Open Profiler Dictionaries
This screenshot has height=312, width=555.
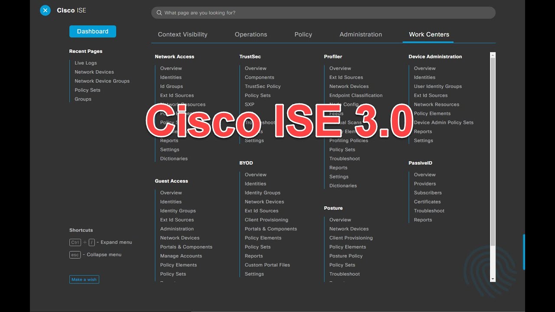(x=343, y=186)
